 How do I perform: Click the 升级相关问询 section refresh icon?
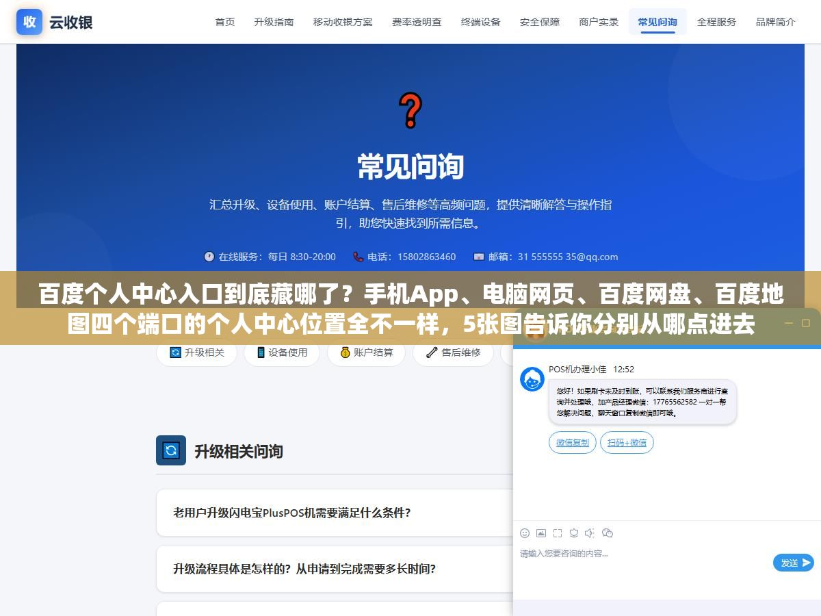[171, 450]
